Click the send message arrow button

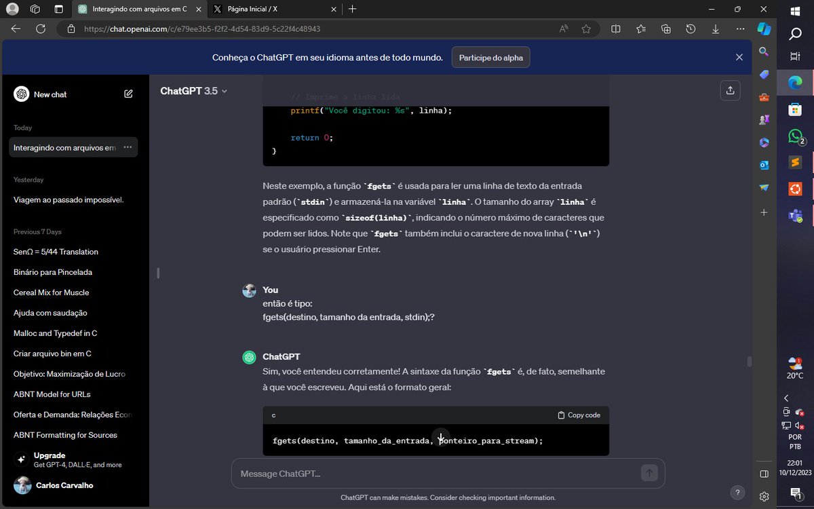(x=649, y=473)
